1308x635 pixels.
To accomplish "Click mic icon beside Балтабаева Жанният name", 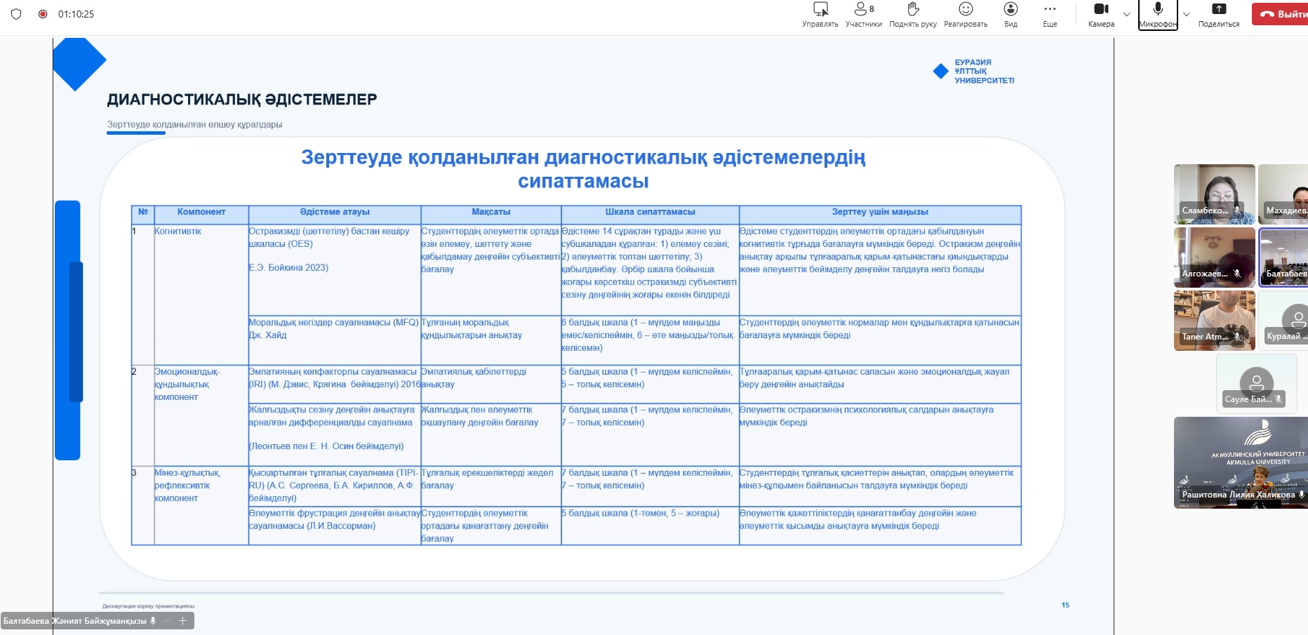I will [x=153, y=621].
